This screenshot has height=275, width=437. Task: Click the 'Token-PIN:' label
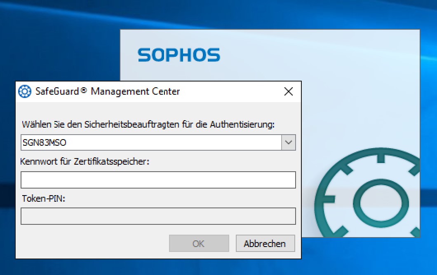[x=43, y=198]
